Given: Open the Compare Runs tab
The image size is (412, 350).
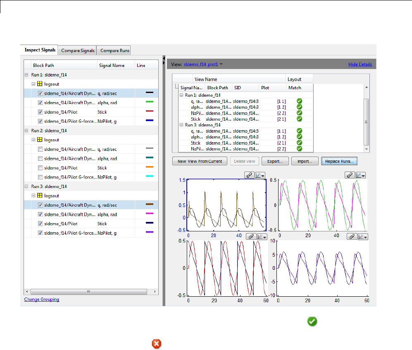Looking at the screenshot, I should (x=114, y=51).
